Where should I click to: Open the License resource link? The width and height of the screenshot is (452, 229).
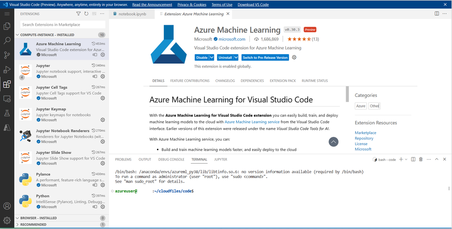pyautogui.click(x=361, y=144)
